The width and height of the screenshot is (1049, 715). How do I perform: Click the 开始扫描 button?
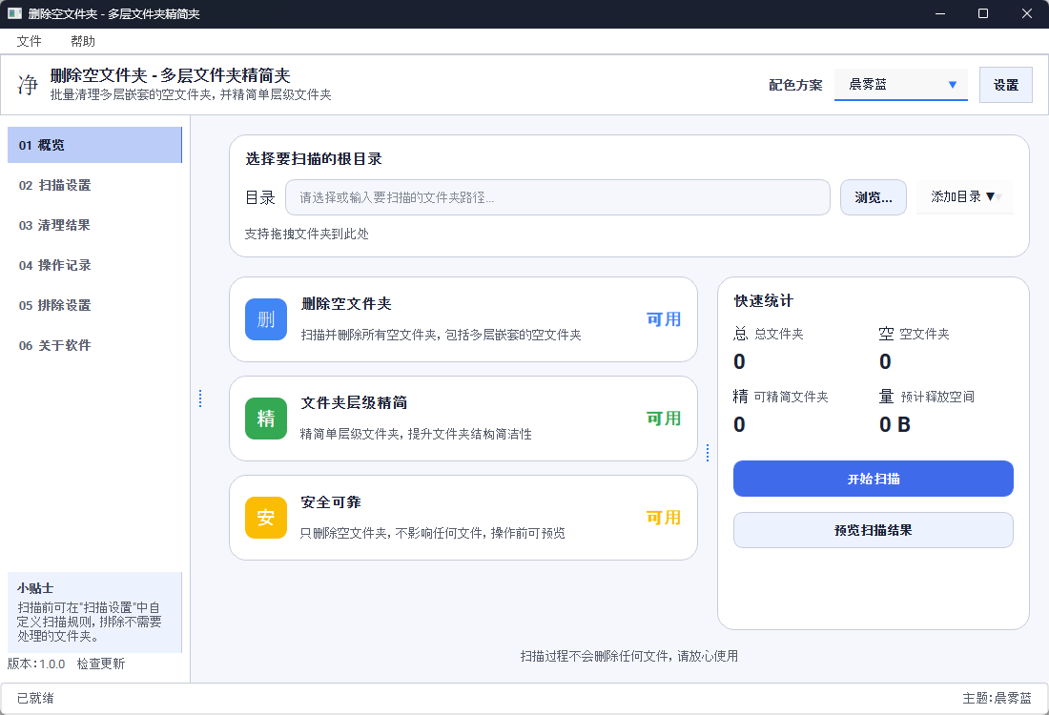[873, 479]
